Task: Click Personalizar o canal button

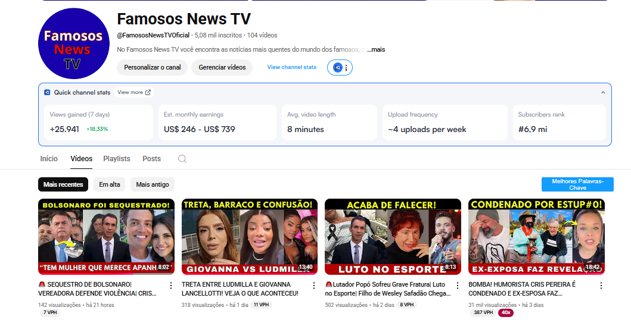Action: coord(152,67)
